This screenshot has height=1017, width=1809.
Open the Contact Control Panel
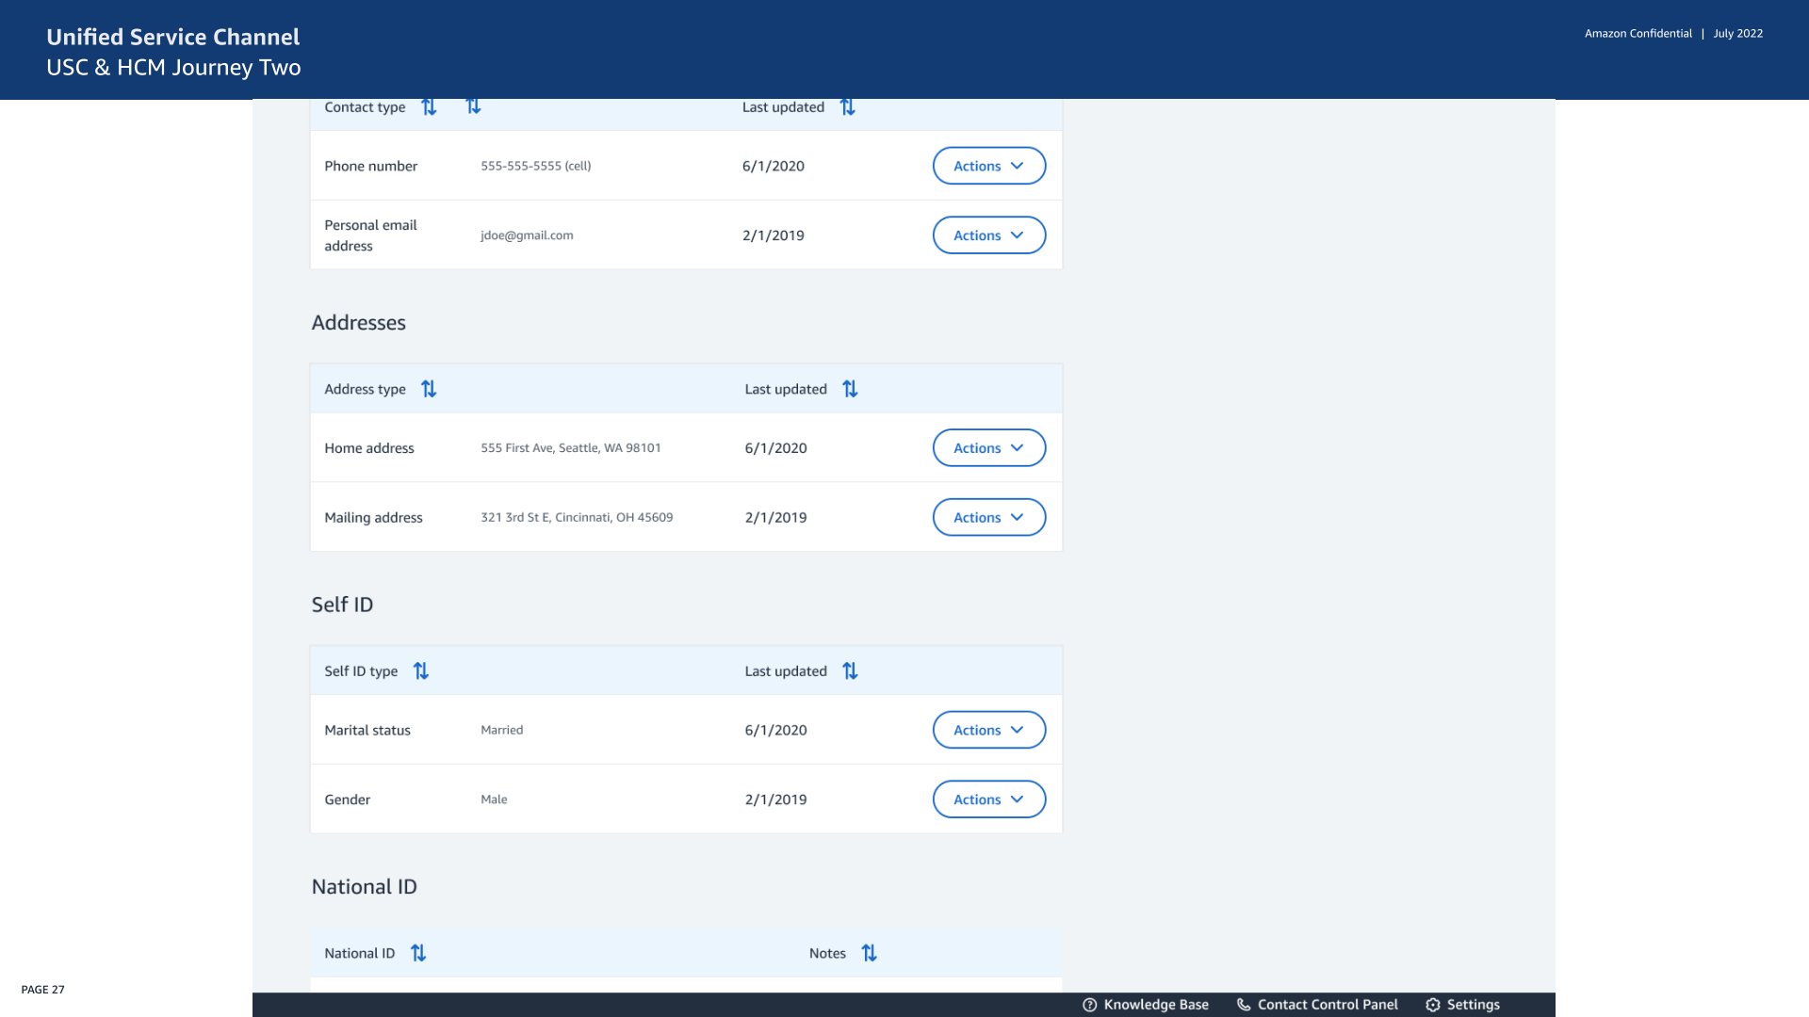1317,1005
